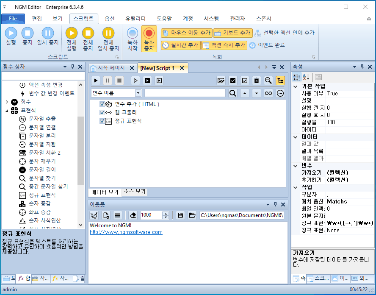Click the yellow 전체 실행 icon

pos(72,33)
